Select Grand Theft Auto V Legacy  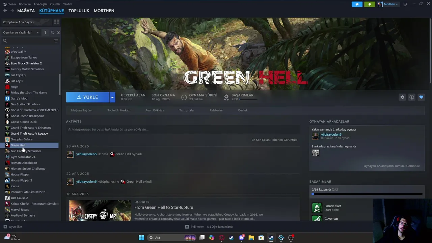29,134
